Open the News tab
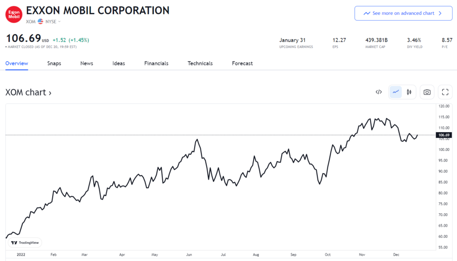Viewport: 457px width, 261px height. pos(87,63)
